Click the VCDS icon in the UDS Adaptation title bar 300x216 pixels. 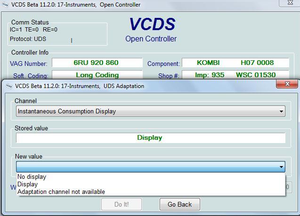pyautogui.click(x=8, y=86)
